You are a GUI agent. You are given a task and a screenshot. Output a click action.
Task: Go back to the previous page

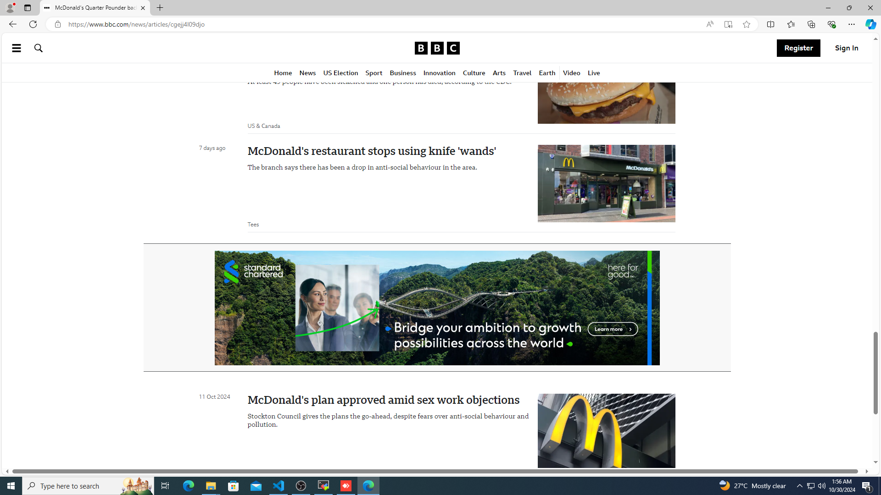click(12, 24)
